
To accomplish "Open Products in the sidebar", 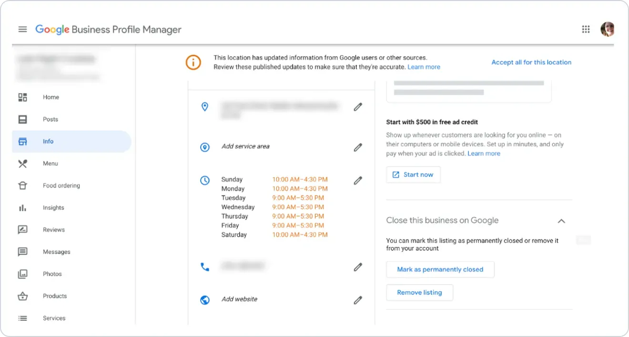I will tap(55, 296).
